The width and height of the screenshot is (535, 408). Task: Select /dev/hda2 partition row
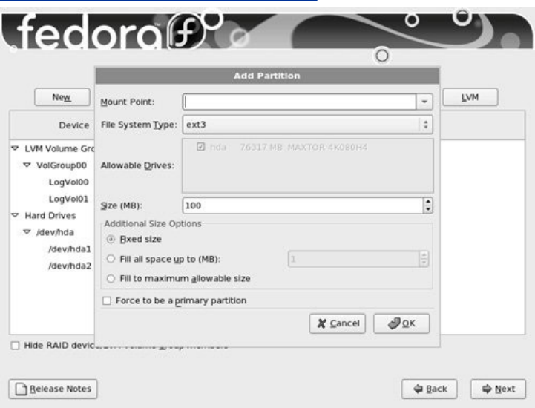(x=70, y=266)
